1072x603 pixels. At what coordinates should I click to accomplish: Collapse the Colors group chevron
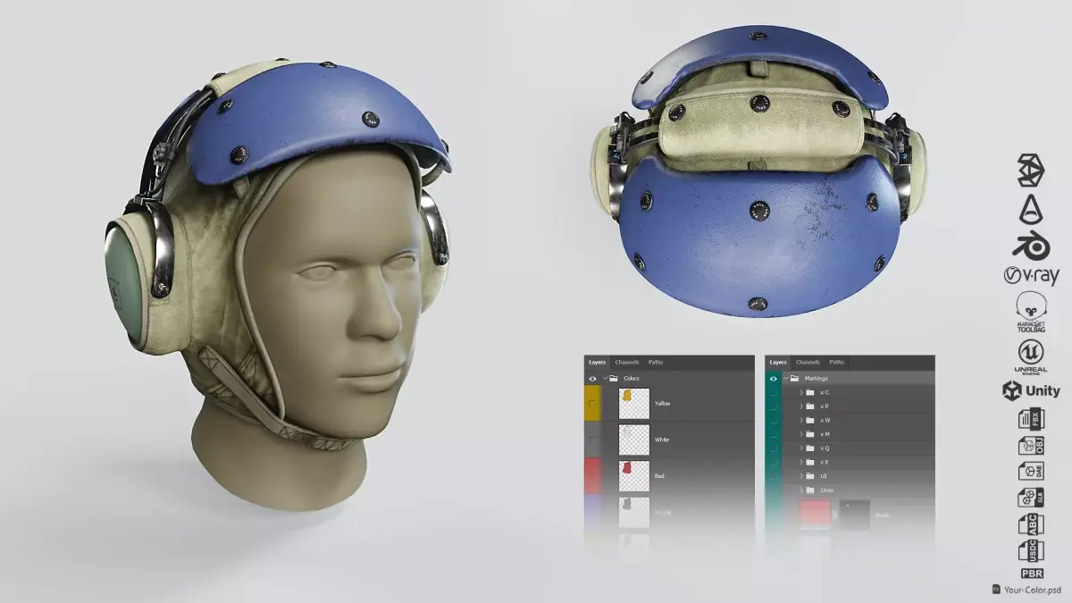pyautogui.click(x=605, y=378)
